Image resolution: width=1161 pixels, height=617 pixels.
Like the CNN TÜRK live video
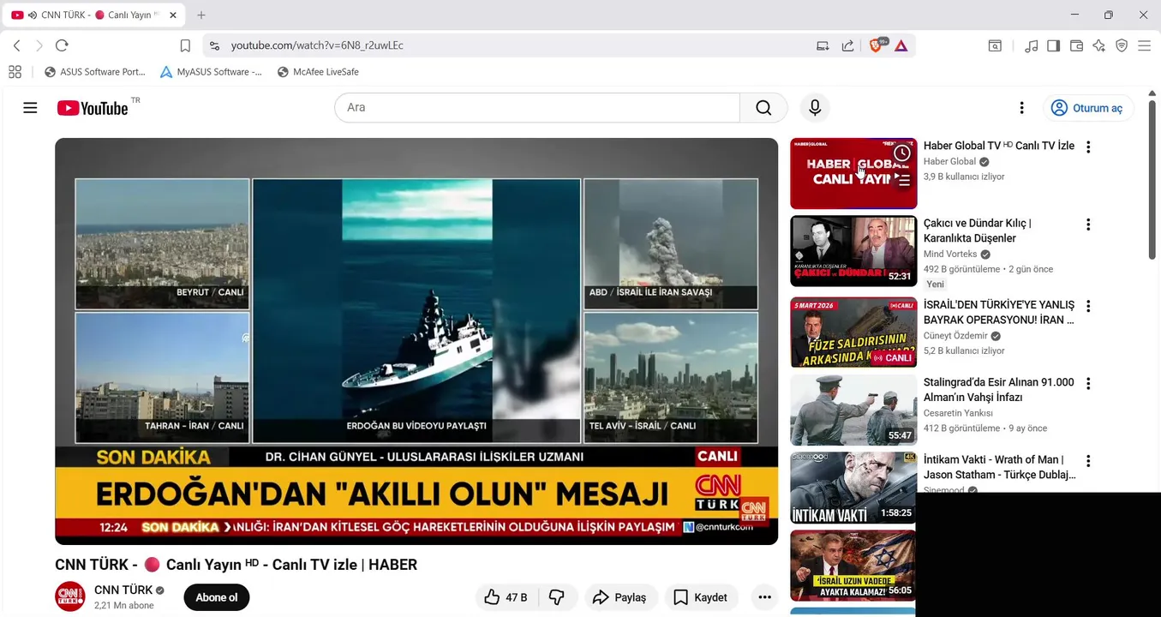(506, 597)
